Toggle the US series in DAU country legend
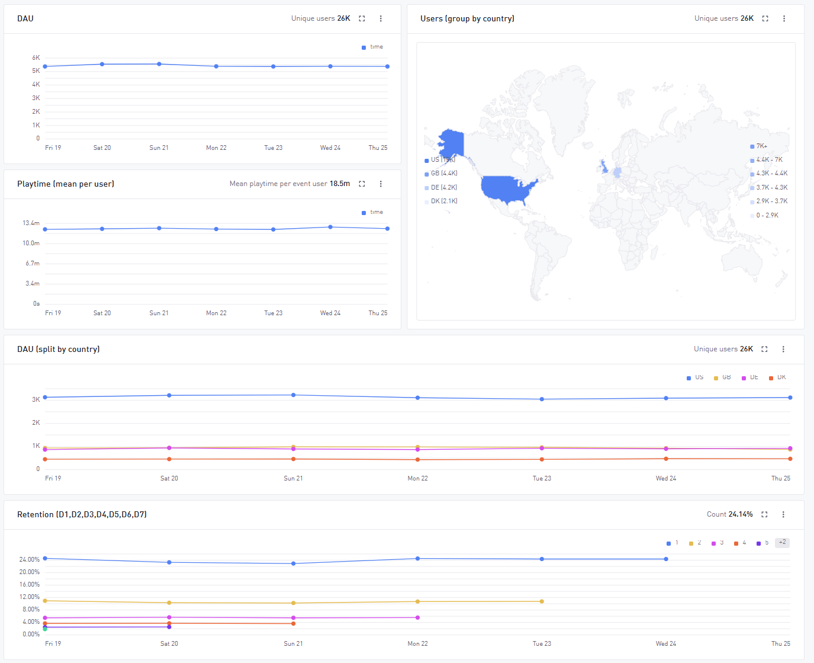The height and width of the screenshot is (663, 814). coord(695,377)
